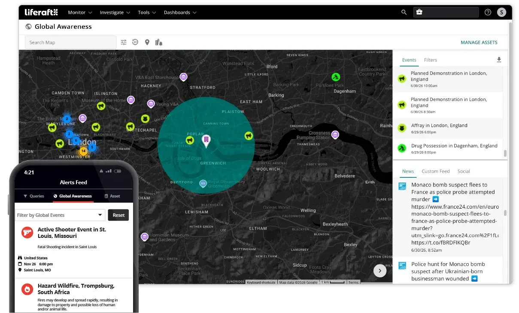Click the blue cluster marker labeled 6
Image resolution: width=519 pixels, height=313 pixels.
[x=76, y=140]
